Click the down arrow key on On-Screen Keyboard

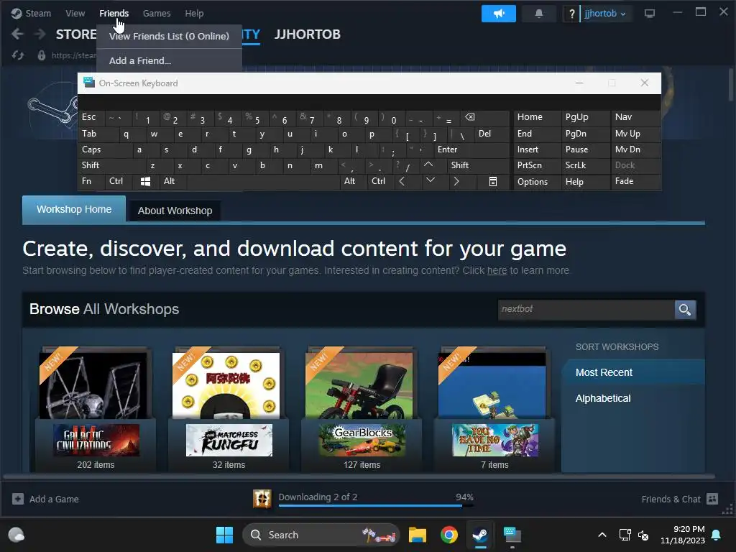click(431, 180)
